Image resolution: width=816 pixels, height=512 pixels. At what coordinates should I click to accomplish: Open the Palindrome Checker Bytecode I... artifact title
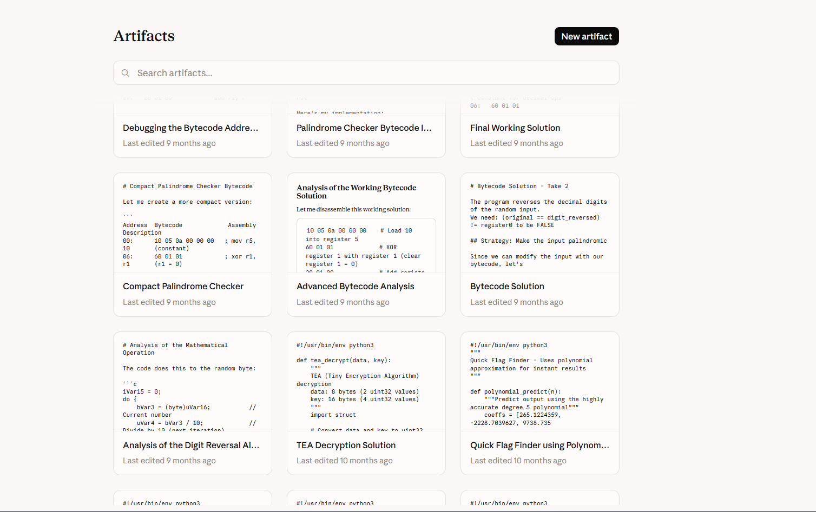point(364,128)
